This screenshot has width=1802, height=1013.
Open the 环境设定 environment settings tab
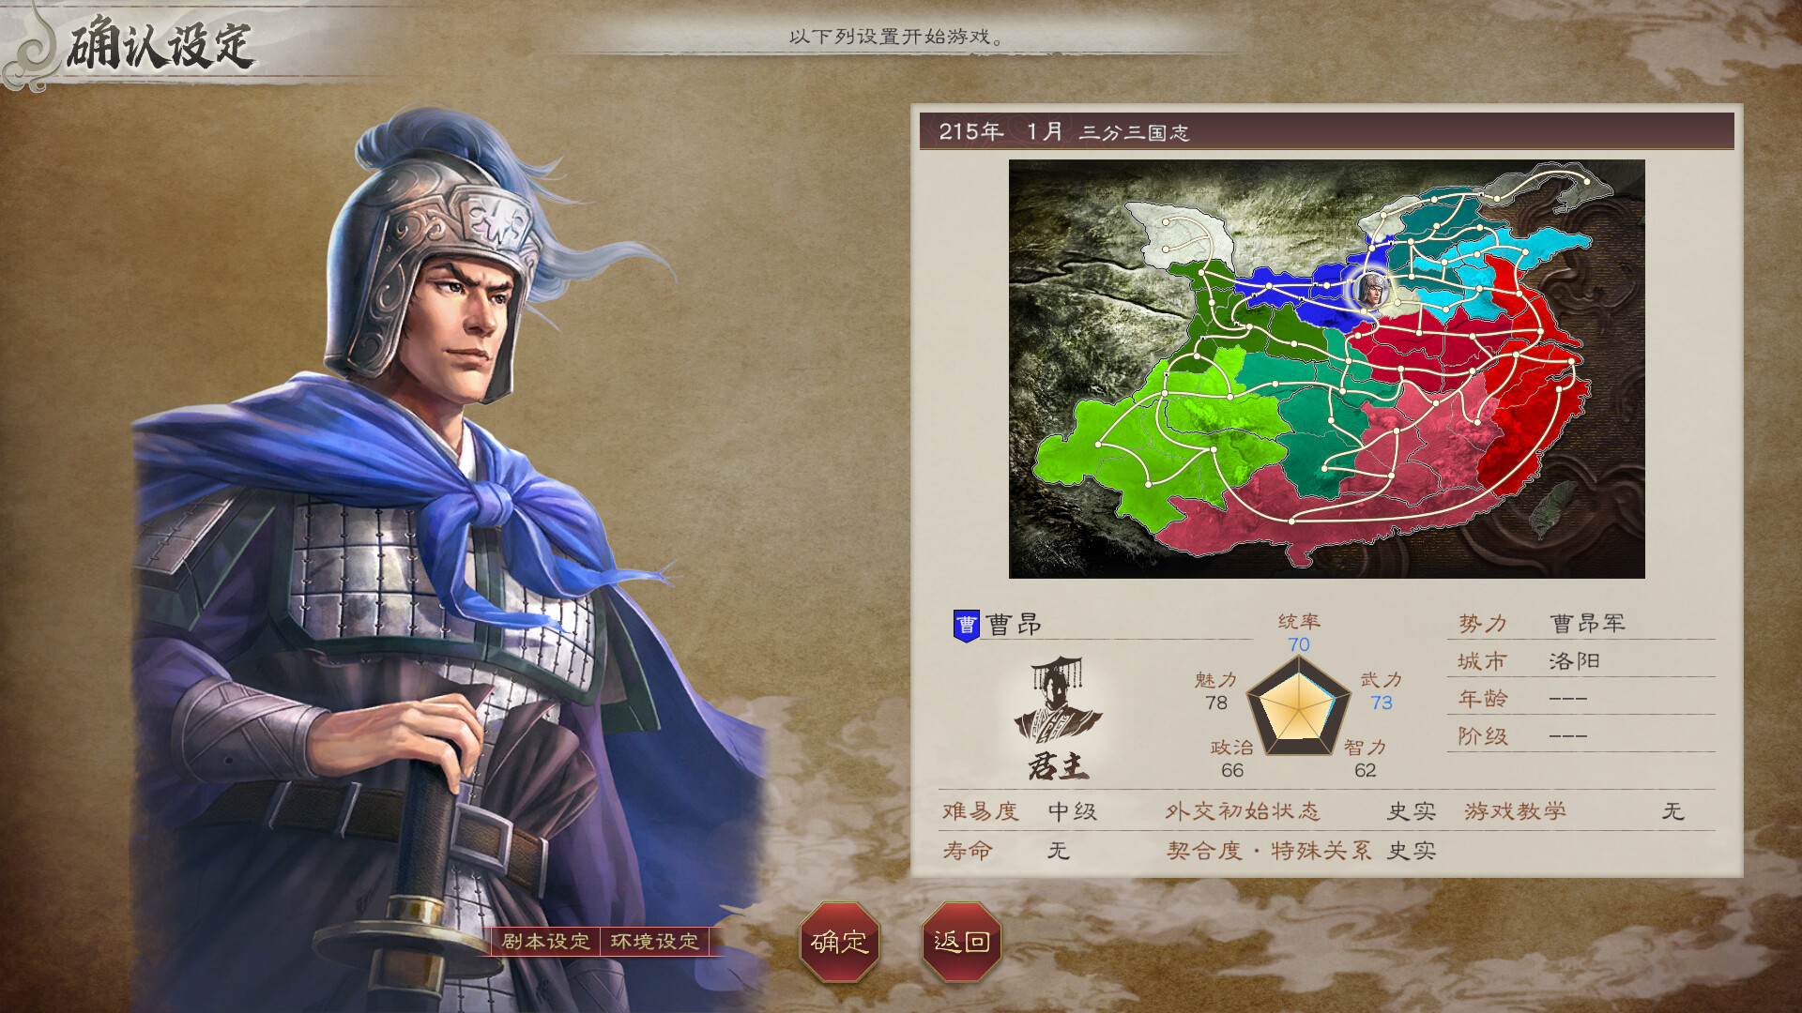point(655,941)
